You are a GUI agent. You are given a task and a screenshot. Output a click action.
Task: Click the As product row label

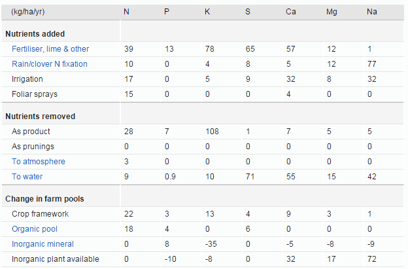(x=31, y=132)
